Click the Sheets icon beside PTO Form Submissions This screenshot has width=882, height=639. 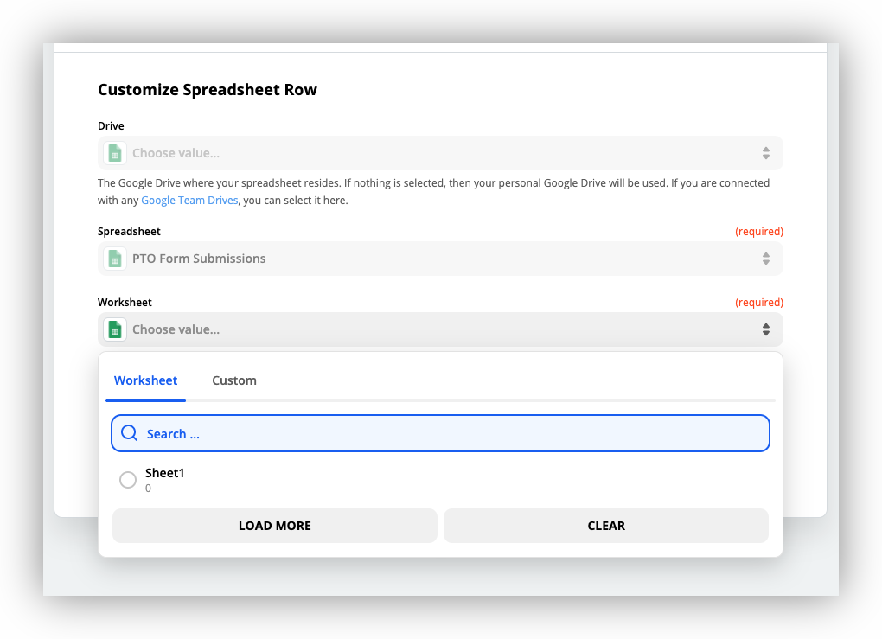point(114,259)
